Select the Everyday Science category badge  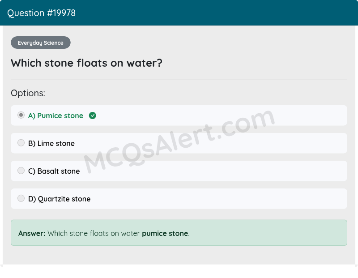pyautogui.click(x=40, y=43)
